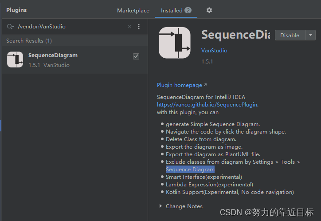Click the SequenceDiagram icon in search results
Viewport: 321px width, 221px height.
(15, 59)
